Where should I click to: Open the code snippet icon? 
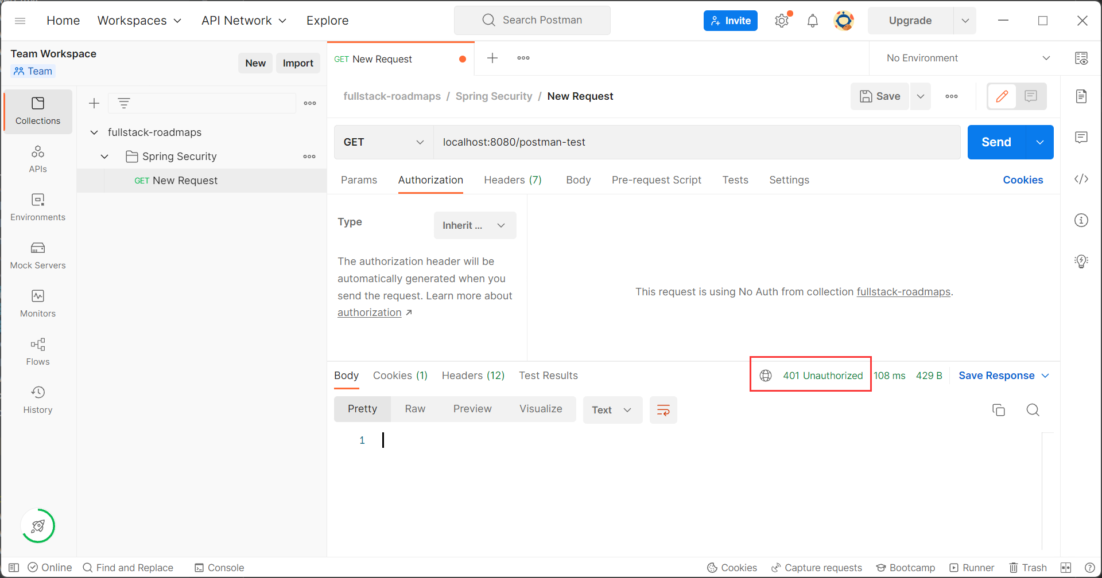pos(1081,179)
